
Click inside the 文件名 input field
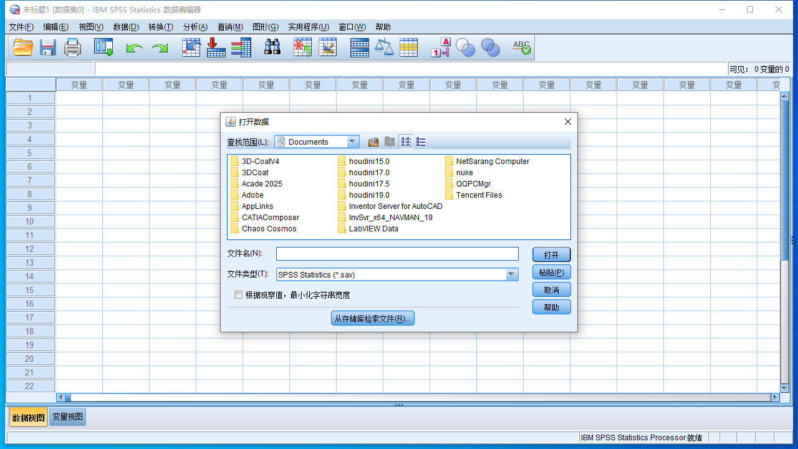397,254
